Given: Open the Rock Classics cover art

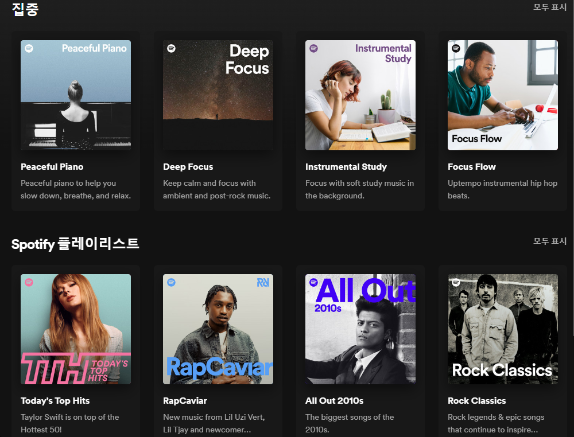Looking at the screenshot, I should 503,329.
